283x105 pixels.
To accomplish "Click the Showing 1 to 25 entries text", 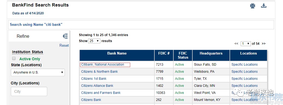I will pyautogui.click(x=103, y=35).
